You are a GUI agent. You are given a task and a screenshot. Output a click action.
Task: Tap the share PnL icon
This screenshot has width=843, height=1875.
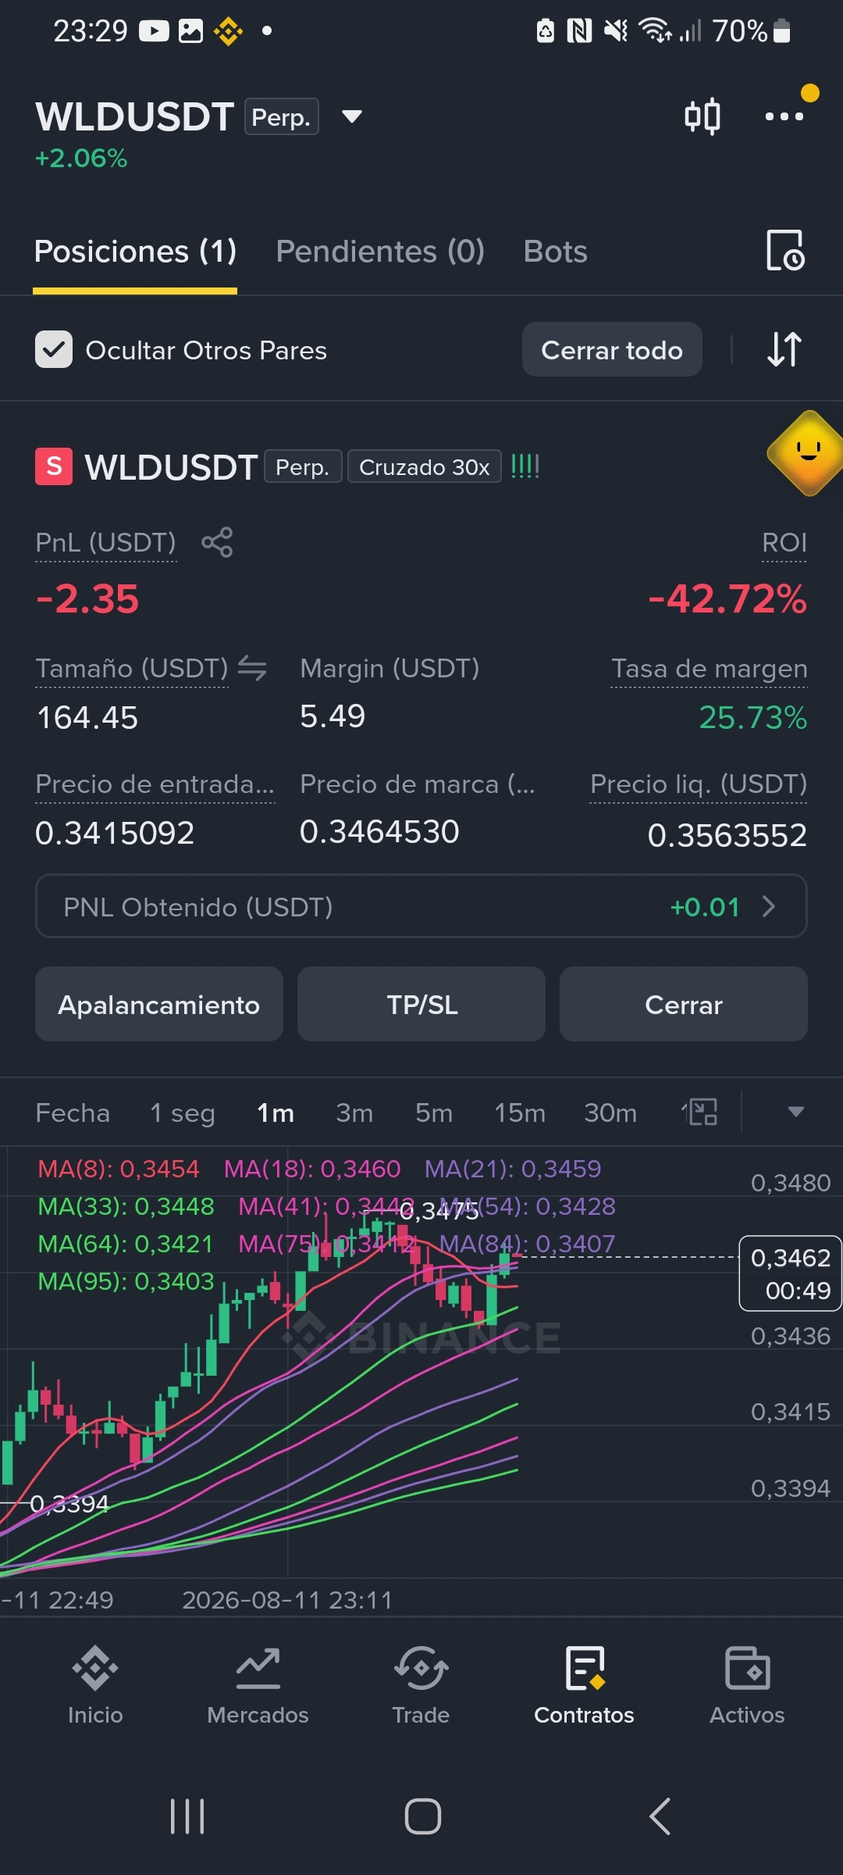tap(217, 542)
